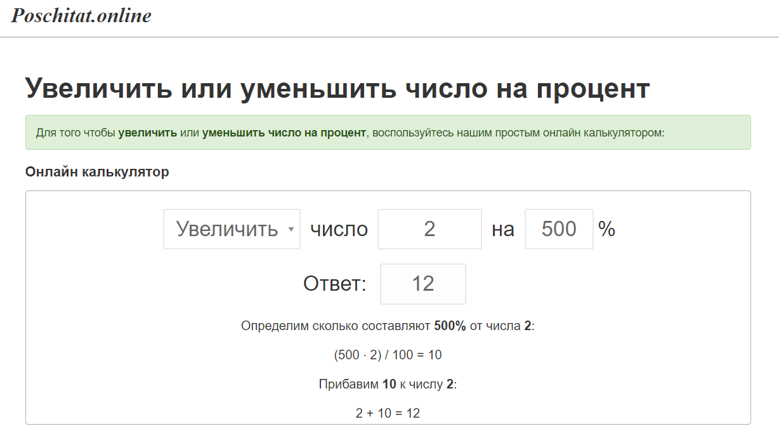This screenshot has height=431, width=779.
Task: Click the "Ответ:" label
Action: click(x=335, y=284)
